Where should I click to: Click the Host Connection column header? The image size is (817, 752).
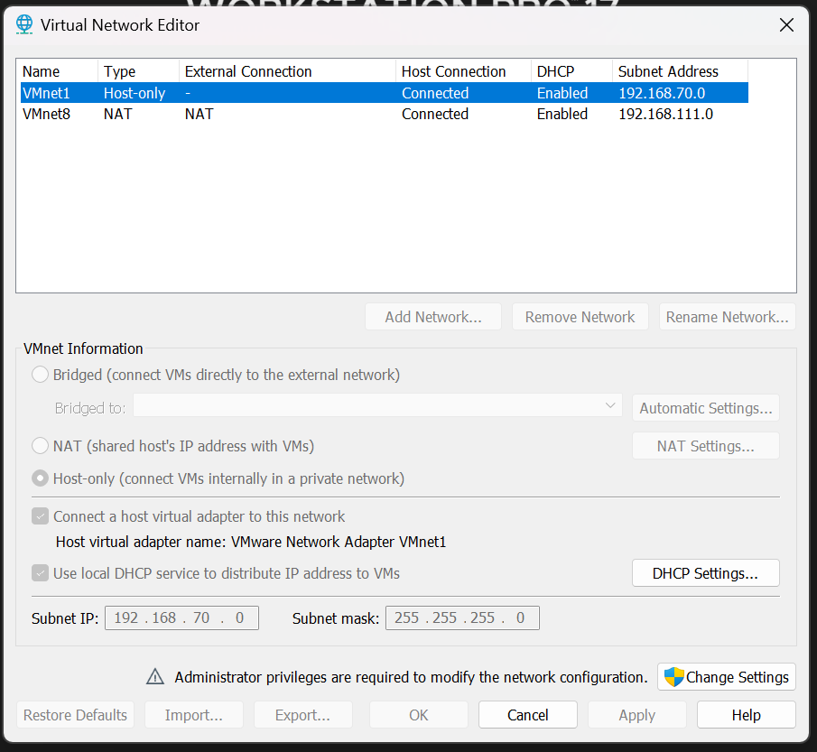coord(463,71)
